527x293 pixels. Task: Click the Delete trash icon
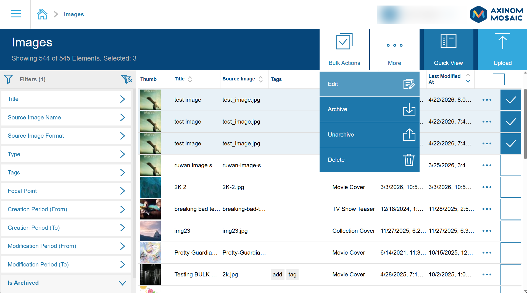[x=409, y=160]
